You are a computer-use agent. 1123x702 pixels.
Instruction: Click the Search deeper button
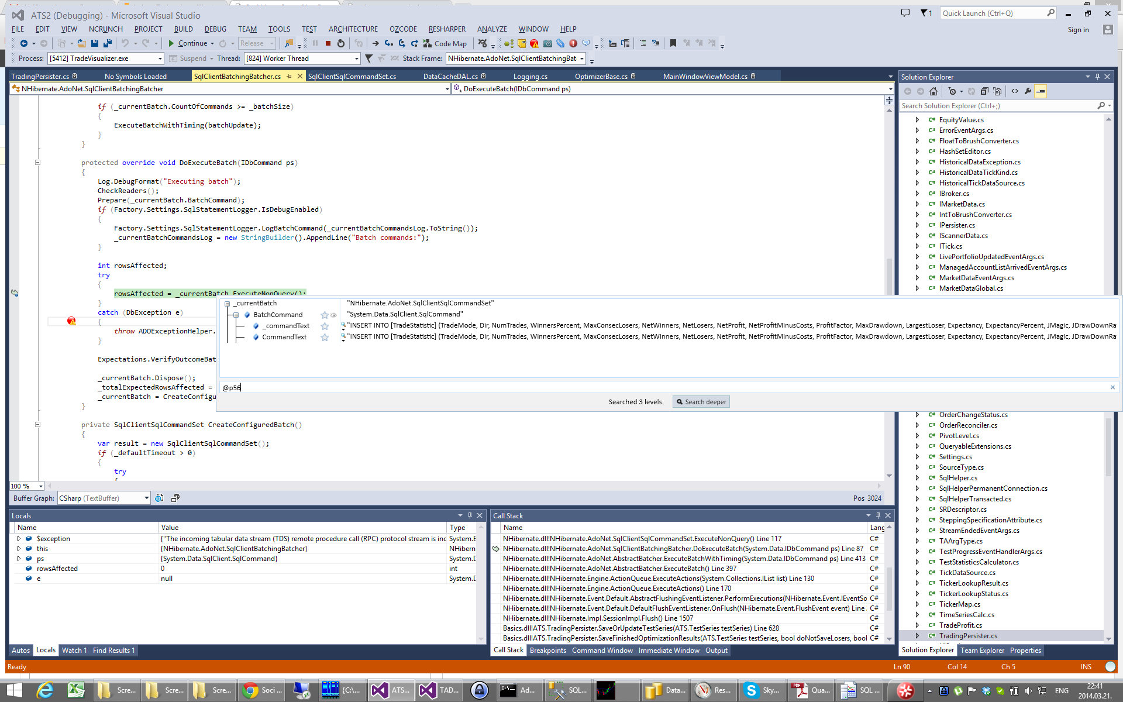pos(701,402)
